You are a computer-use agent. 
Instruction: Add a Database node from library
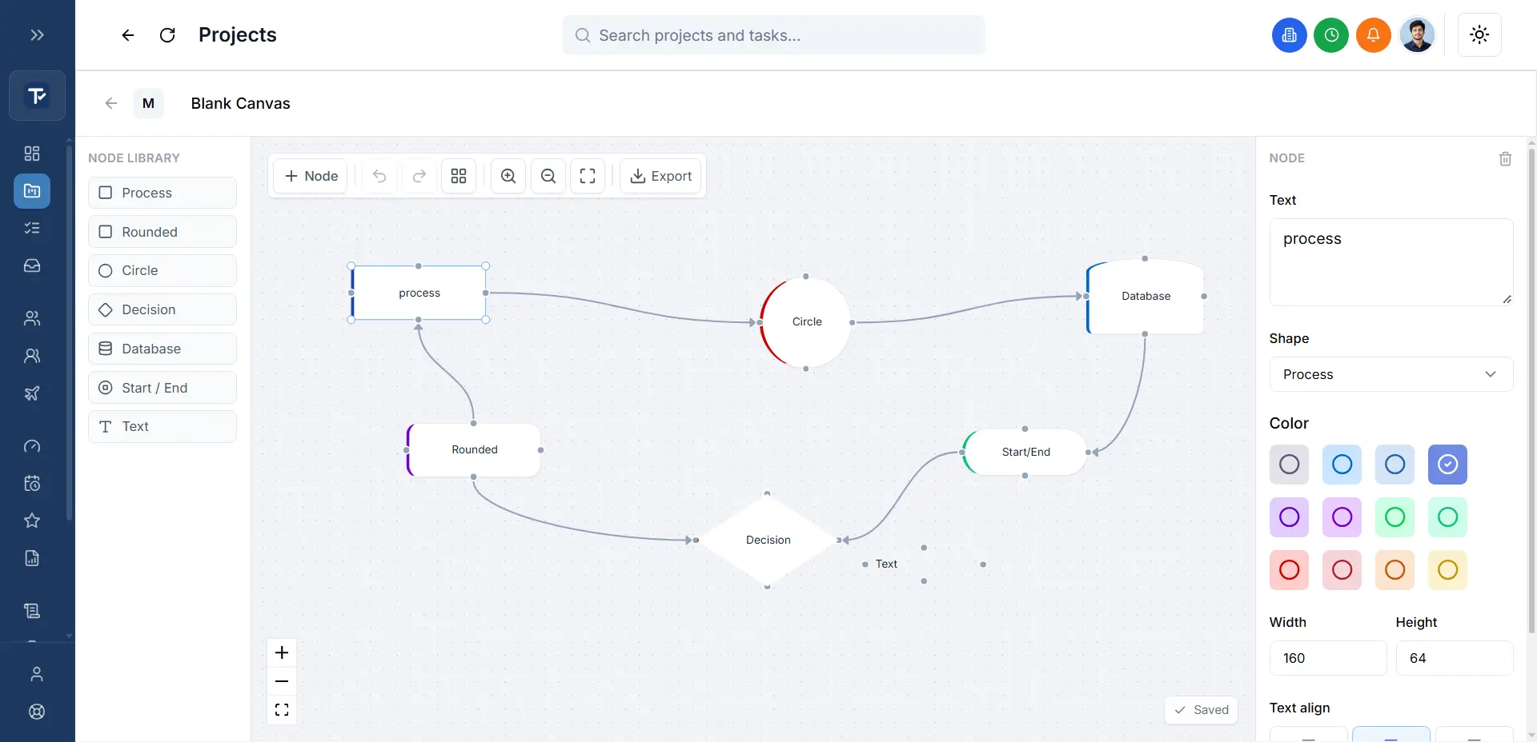163,349
